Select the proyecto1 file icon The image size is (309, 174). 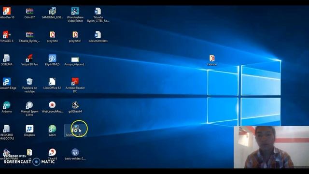pyautogui.click(x=75, y=35)
